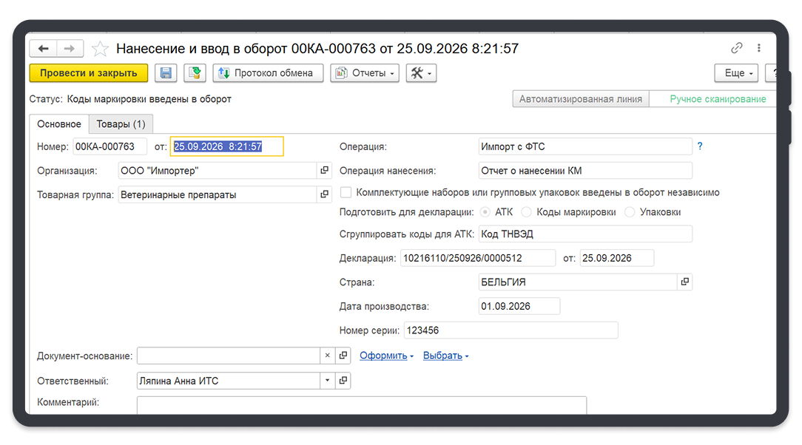The width and height of the screenshot is (802, 445).
Task: Click the post document icon beside save
Action: coord(195,73)
